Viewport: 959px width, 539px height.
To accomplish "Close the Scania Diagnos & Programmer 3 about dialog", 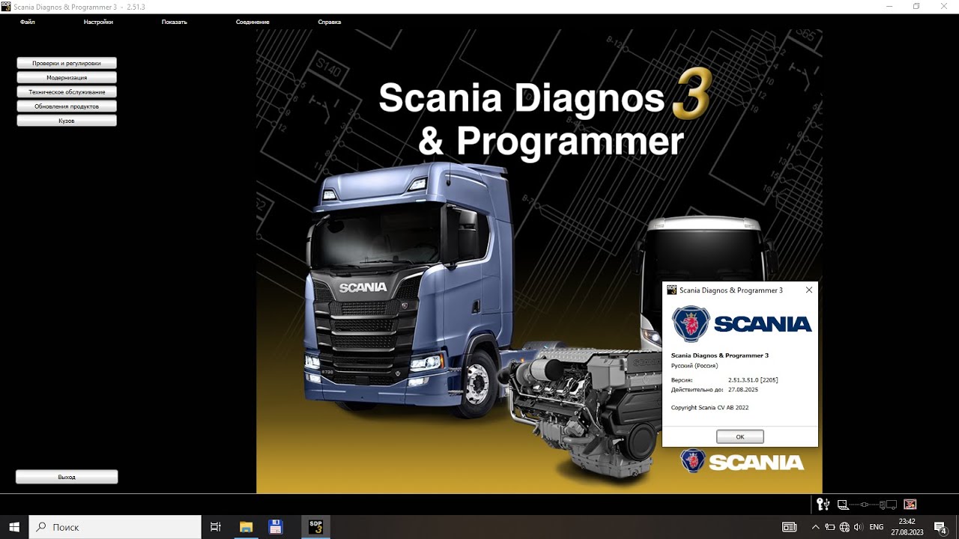I will point(809,290).
